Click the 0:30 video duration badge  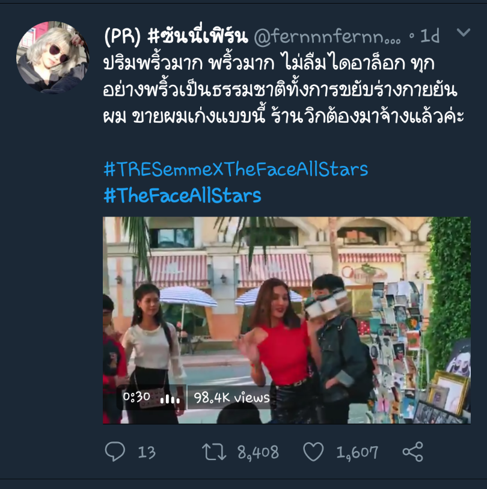point(136,397)
